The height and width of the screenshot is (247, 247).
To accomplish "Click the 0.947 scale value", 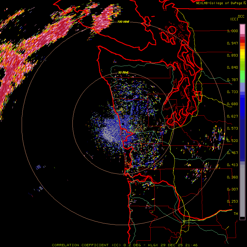I will (232, 43).
